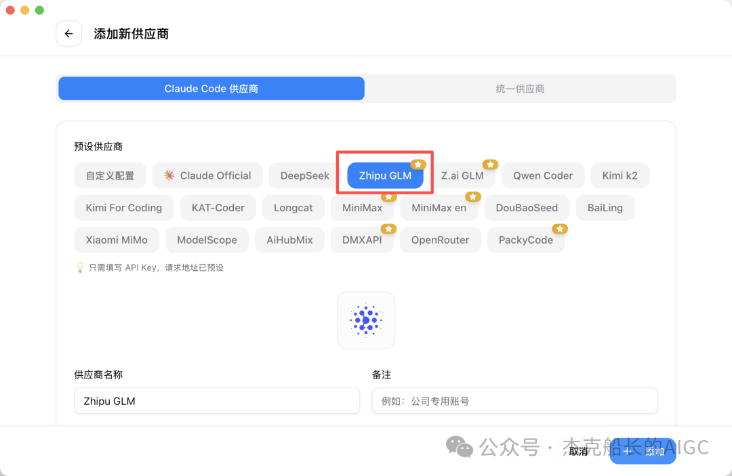Click the yellow minimize window button
732x476 pixels.
pos(25,10)
